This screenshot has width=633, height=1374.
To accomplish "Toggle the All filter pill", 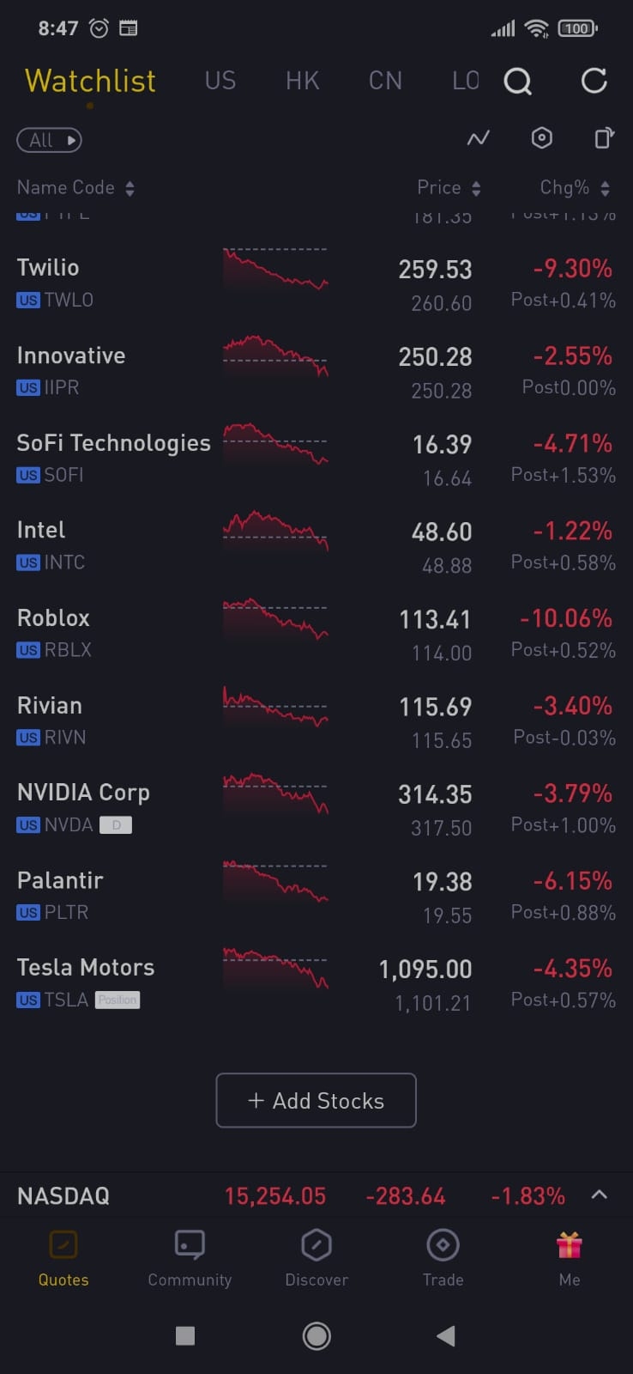I will [49, 140].
